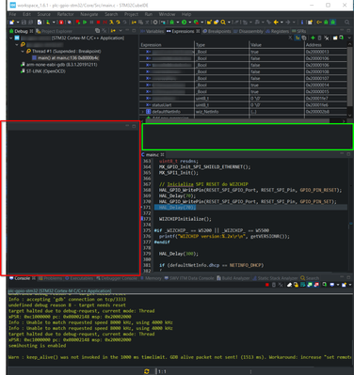Open the Build Analyzer tab
Image resolution: width=354 pixels, height=375 pixels.
233,278
